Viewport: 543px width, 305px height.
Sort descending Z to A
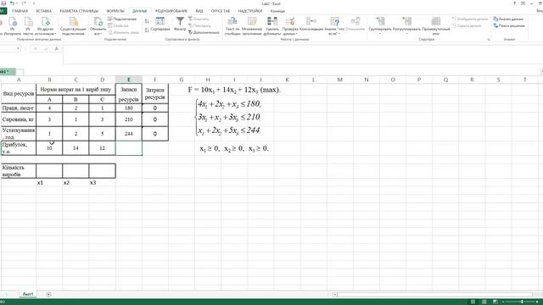pyautogui.click(x=147, y=30)
